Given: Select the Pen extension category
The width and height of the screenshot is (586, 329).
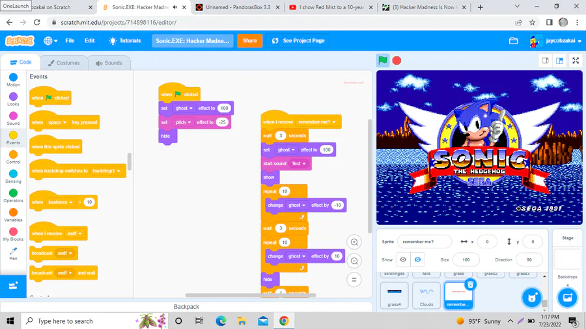Looking at the screenshot, I should pos(13,254).
